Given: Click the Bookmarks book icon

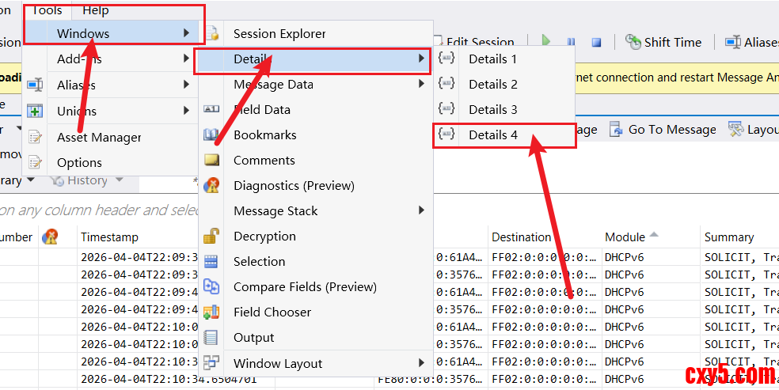Looking at the screenshot, I should point(211,135).
